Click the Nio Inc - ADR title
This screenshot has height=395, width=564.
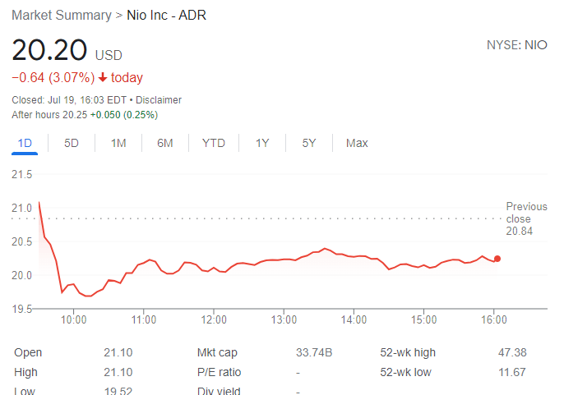[166, 16]
